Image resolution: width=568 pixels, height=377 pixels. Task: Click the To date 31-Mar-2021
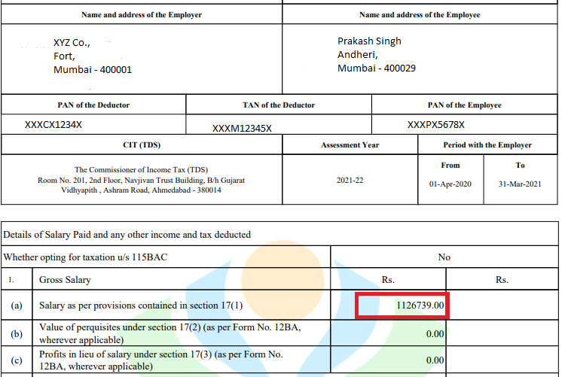pos(520,184)
